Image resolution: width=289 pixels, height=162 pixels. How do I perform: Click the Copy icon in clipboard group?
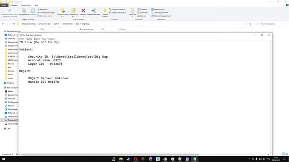24,11
